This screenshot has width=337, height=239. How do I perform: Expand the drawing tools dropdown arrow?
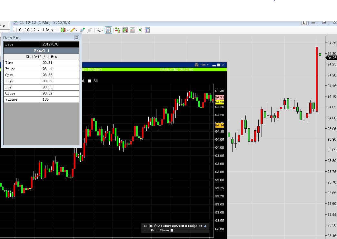(x=76, y=30)
